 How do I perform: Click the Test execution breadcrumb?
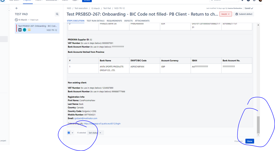81,8
